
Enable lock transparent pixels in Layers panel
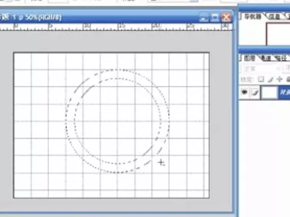[261, 79]
